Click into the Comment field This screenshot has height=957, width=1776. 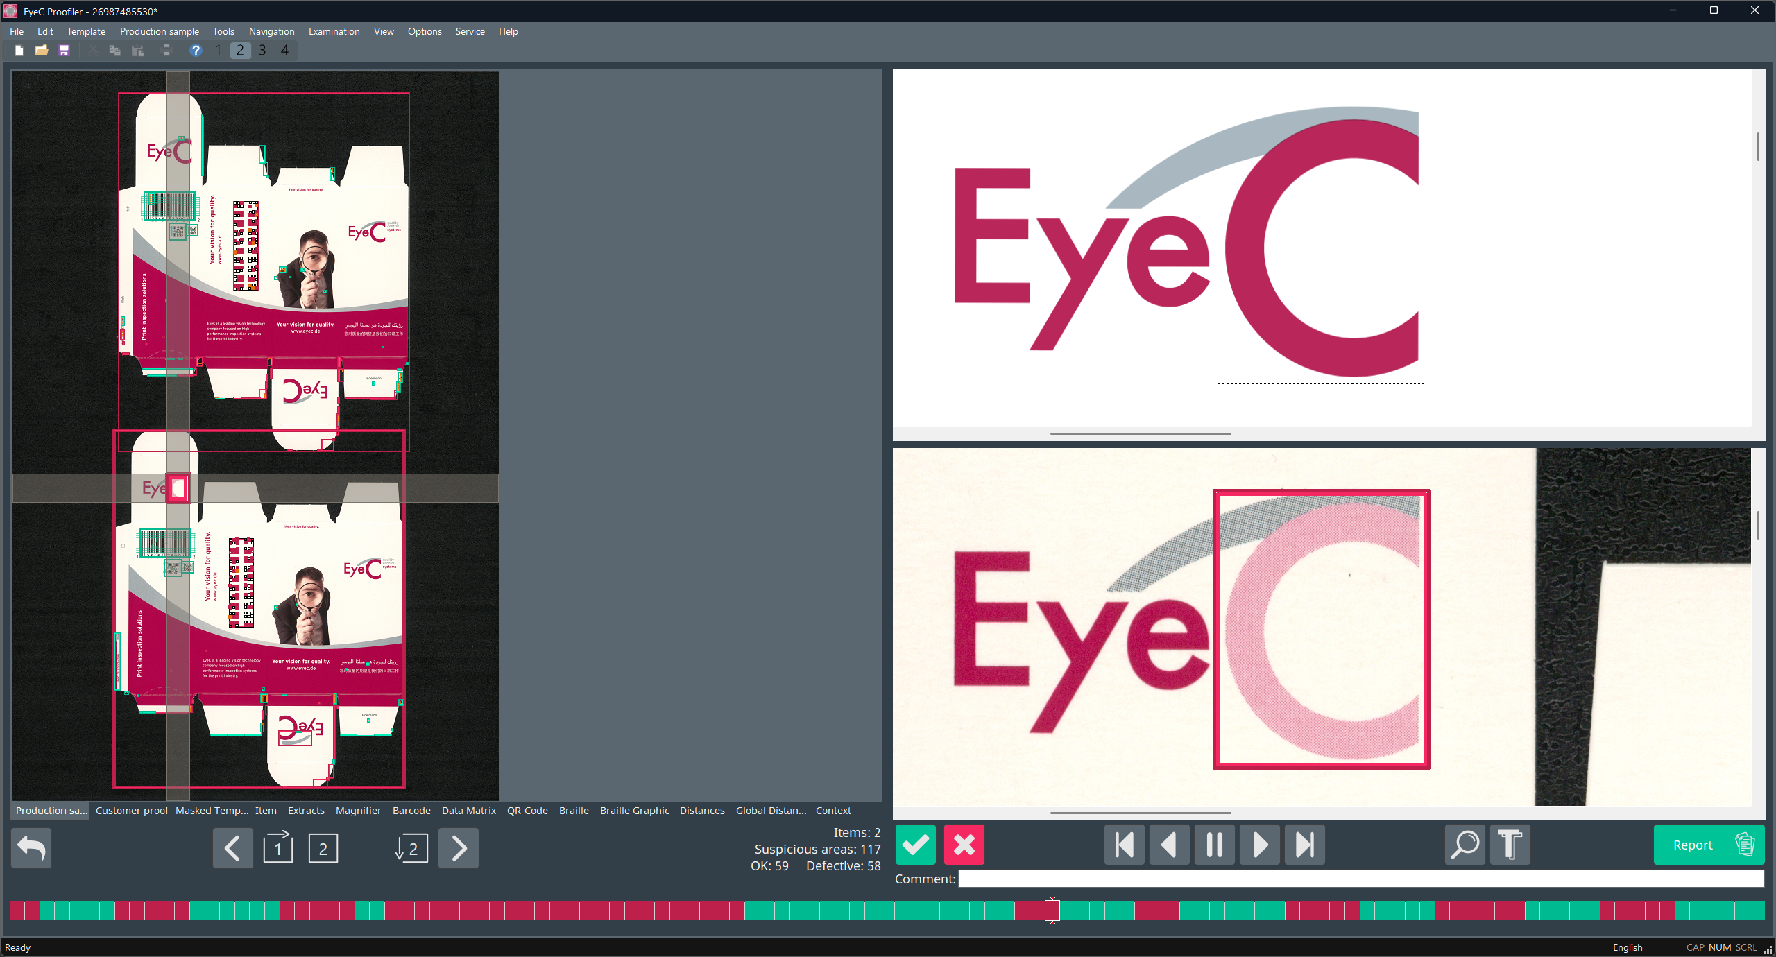pos(1361,879)
